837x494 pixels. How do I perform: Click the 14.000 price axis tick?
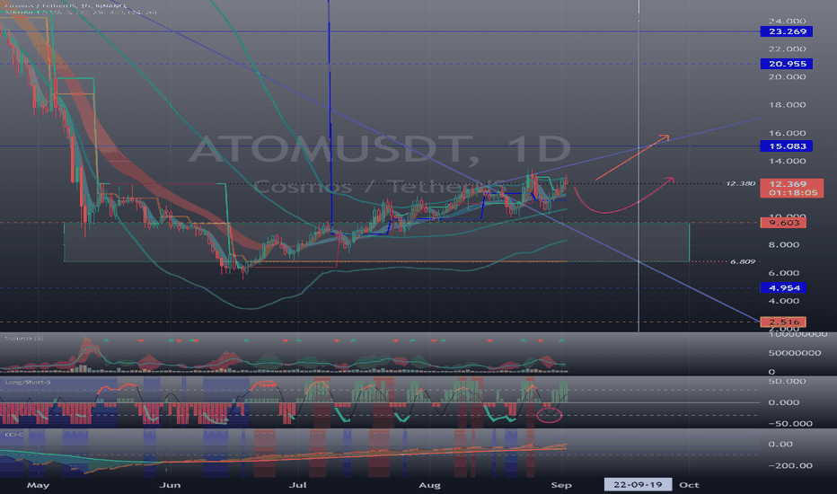[787, 161]
